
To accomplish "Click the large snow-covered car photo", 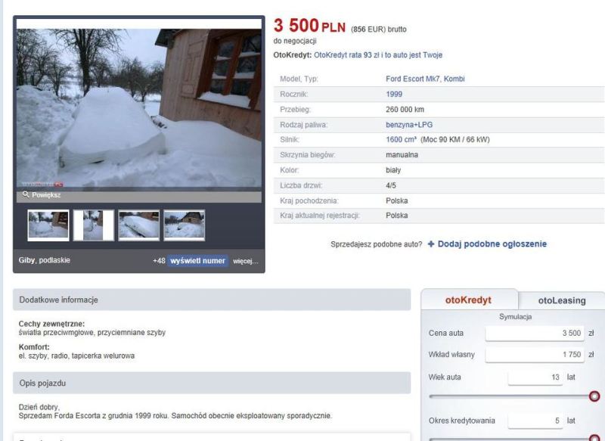I will click(x=138, y=106).
